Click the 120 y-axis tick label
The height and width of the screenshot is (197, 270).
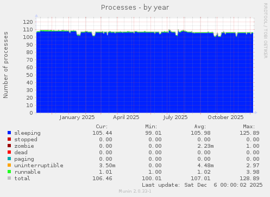(28, 22)
